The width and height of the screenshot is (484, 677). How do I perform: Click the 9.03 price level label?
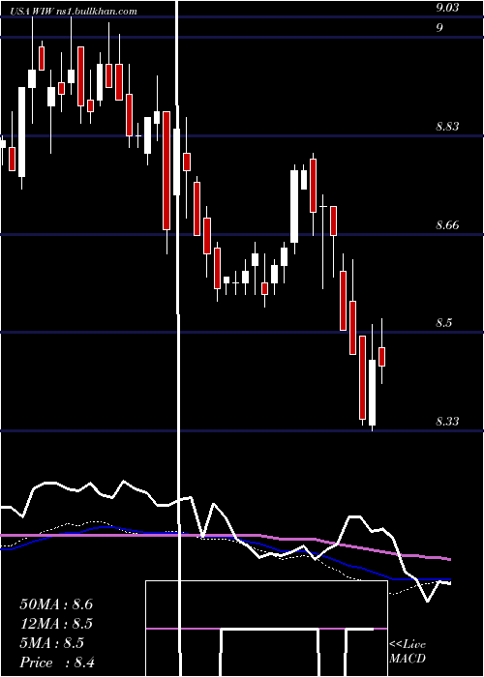pyautogui.click(x=447, y=7)
